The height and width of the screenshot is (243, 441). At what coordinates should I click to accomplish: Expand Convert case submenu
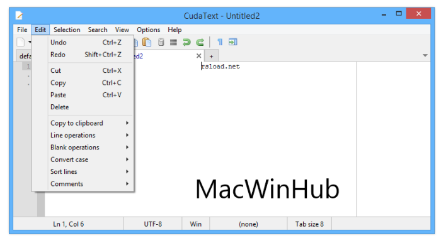pos(83,159)
